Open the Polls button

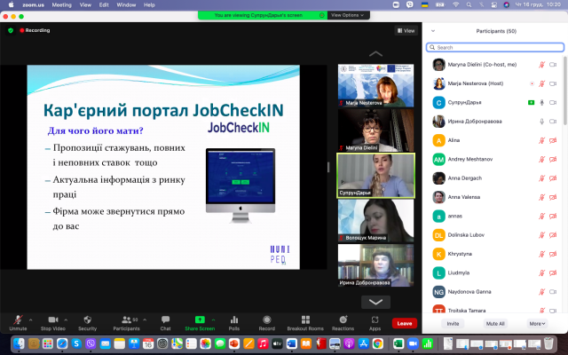click(234, 323)
